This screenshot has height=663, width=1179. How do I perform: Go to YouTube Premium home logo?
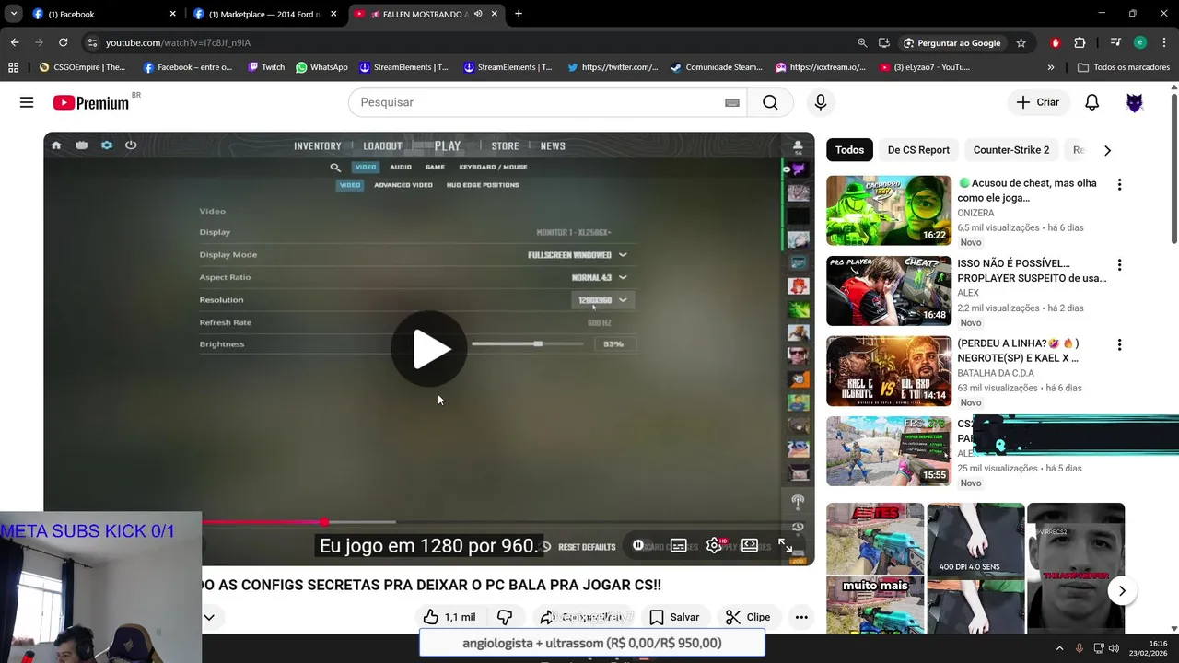point(90,103)
